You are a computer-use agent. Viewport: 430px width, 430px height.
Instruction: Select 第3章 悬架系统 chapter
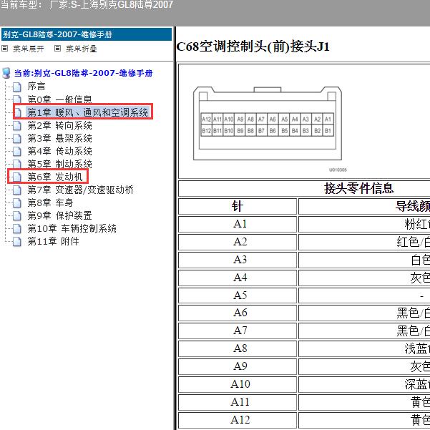(60, 138)
